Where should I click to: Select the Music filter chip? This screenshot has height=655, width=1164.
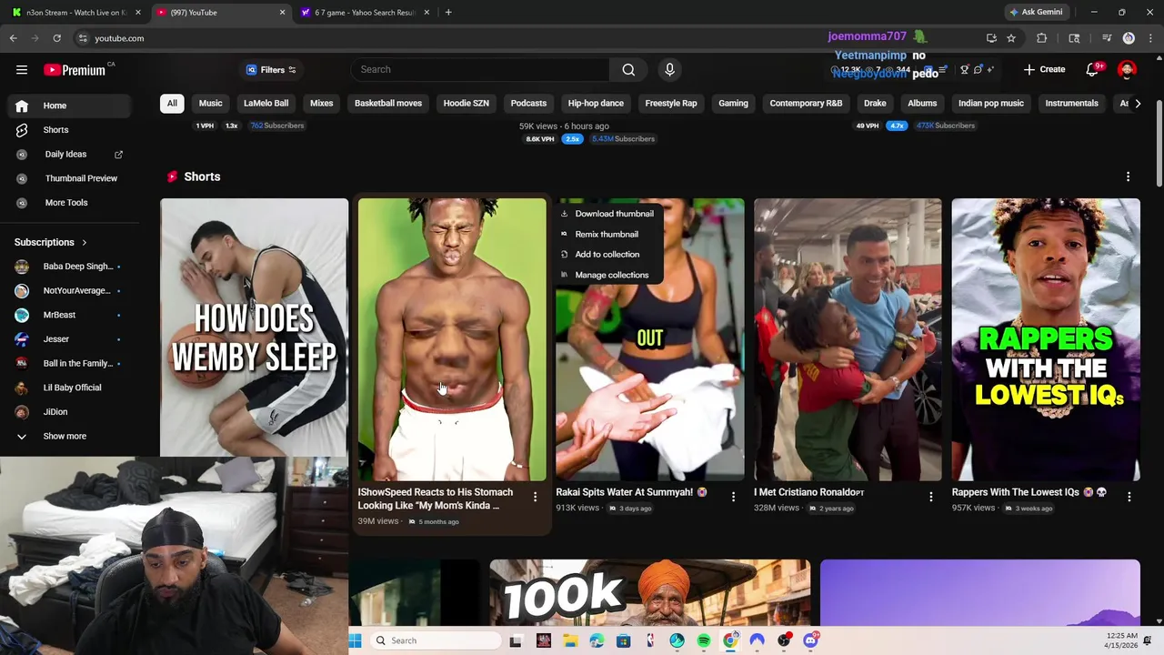pyautogui.click(x=211, y=103)
